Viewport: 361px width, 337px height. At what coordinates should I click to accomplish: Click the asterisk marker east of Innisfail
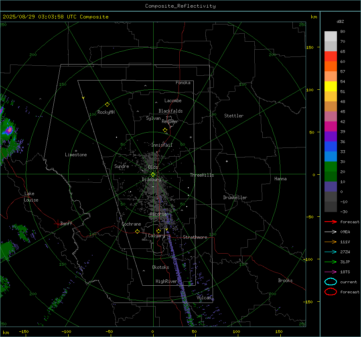[191, 137]
